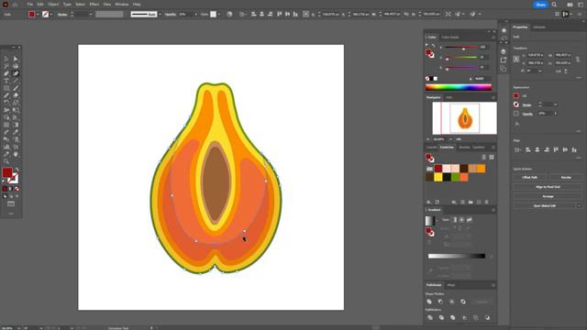Open stroke weight dropdown in Properties

click(x=555, y=104)
